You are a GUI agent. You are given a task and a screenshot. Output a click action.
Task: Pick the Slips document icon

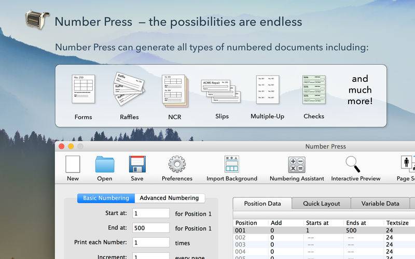pos(221,91)
